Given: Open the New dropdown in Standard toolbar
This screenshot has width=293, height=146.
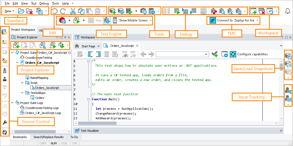Looking at the screenshot, I should tap(9, 11).
